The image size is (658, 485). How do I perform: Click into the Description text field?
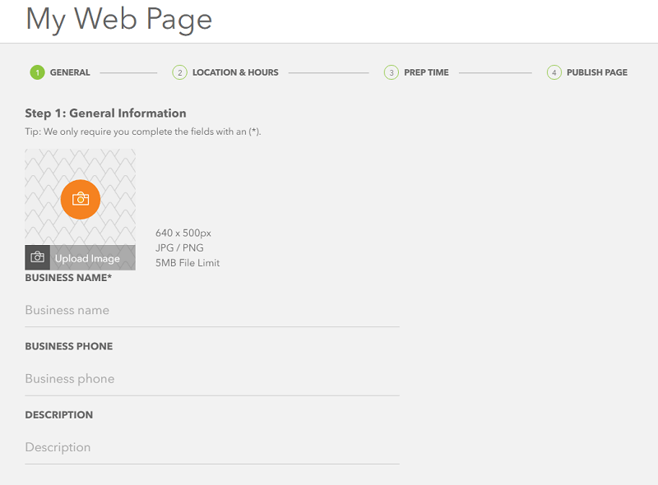click(x=212, y=447)
